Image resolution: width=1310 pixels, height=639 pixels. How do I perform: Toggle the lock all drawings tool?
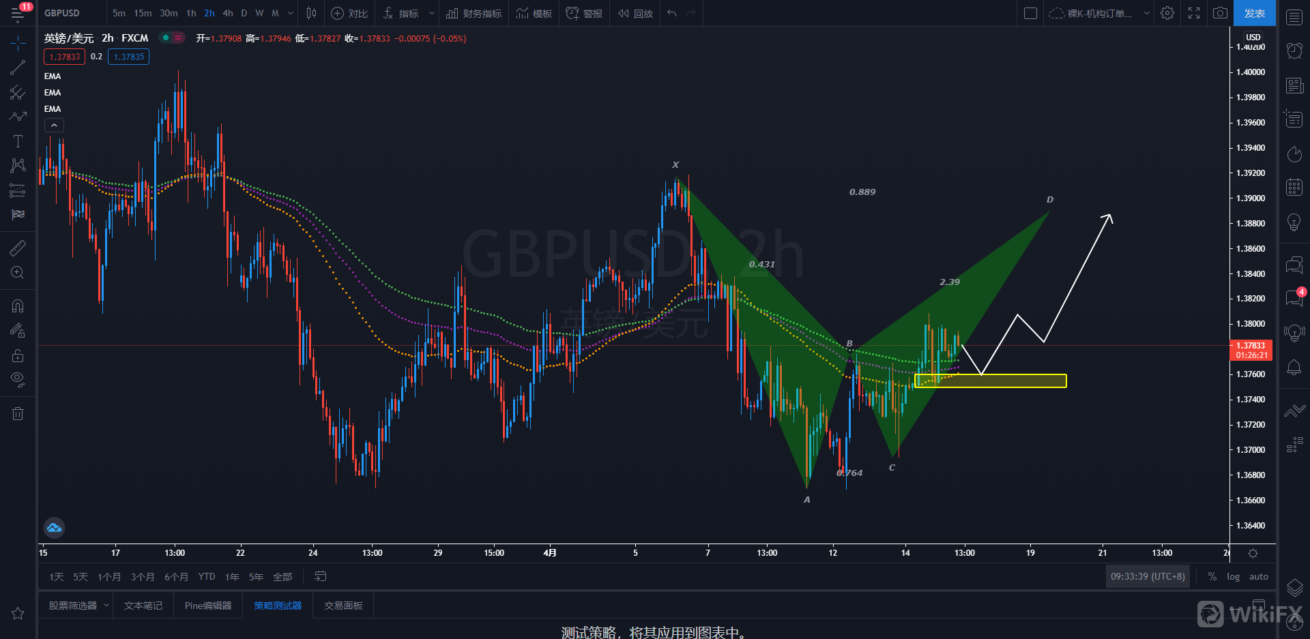(18, 355)
